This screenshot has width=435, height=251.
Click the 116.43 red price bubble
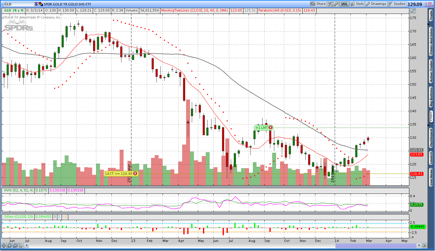(x=417, y=174)
